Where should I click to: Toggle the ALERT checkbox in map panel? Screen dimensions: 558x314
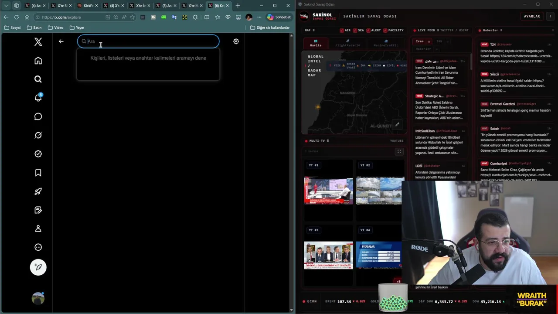point(368,31)
